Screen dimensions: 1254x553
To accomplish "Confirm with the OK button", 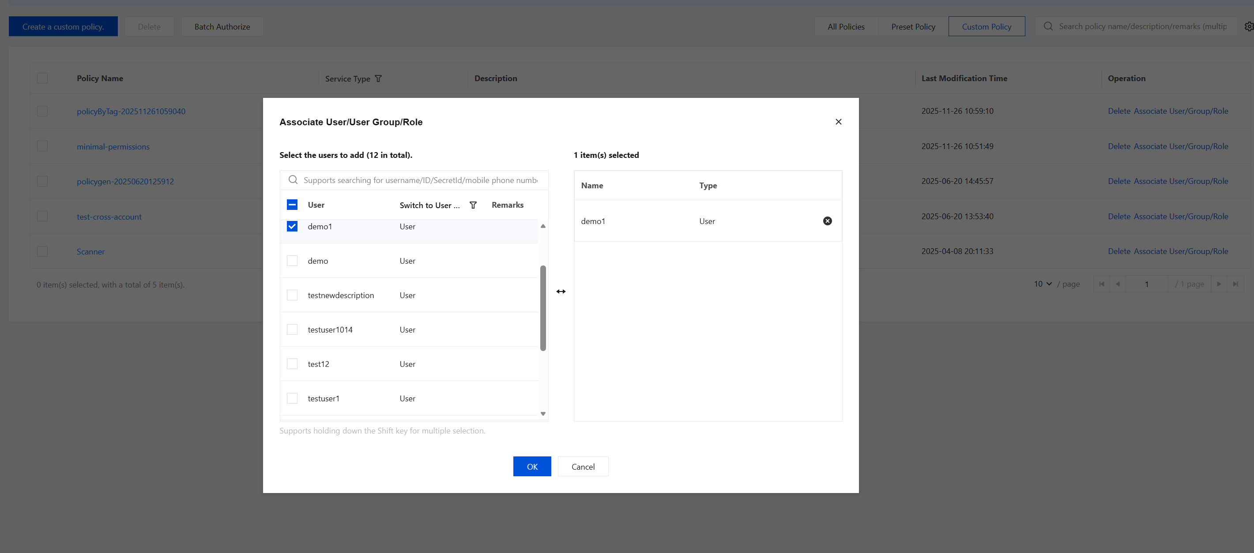I will pos(531,467).
